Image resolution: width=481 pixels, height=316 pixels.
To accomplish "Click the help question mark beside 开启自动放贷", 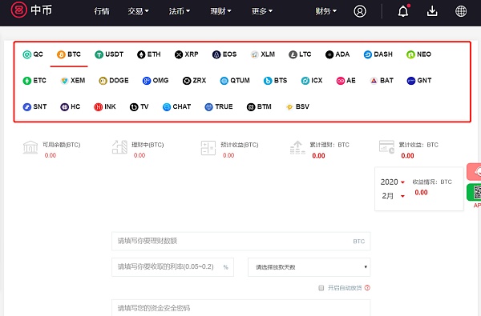I will click(x=367, y=287).
